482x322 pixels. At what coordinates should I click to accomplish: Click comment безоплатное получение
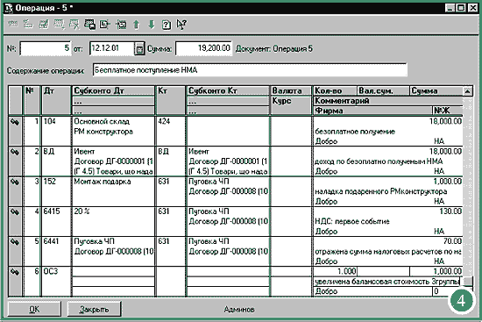point(388,132)
